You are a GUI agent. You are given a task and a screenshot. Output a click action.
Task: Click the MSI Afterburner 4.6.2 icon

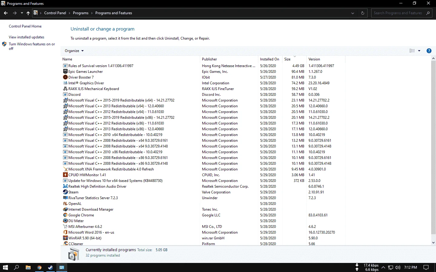tap(65, 226)
